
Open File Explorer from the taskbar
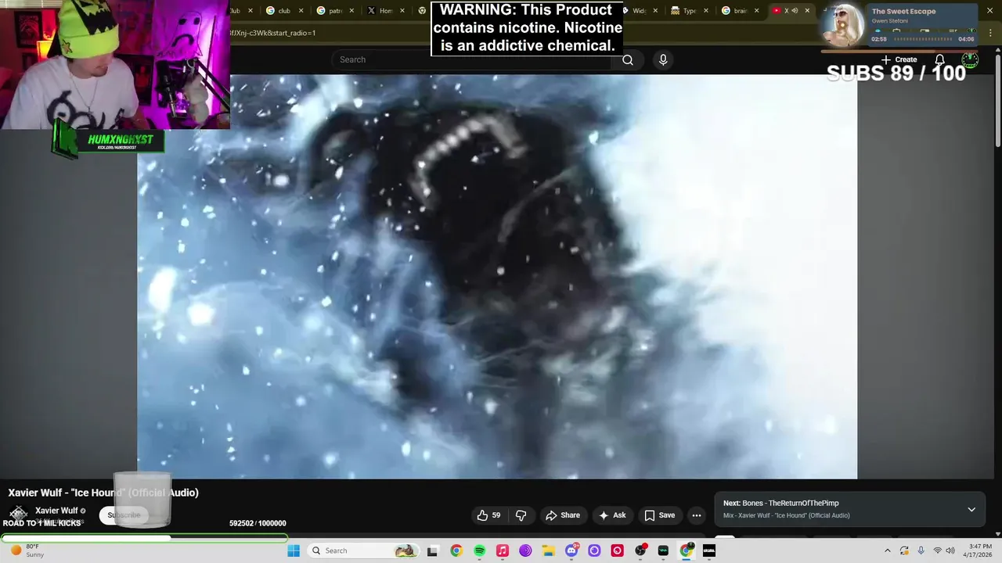click(549, 550)
